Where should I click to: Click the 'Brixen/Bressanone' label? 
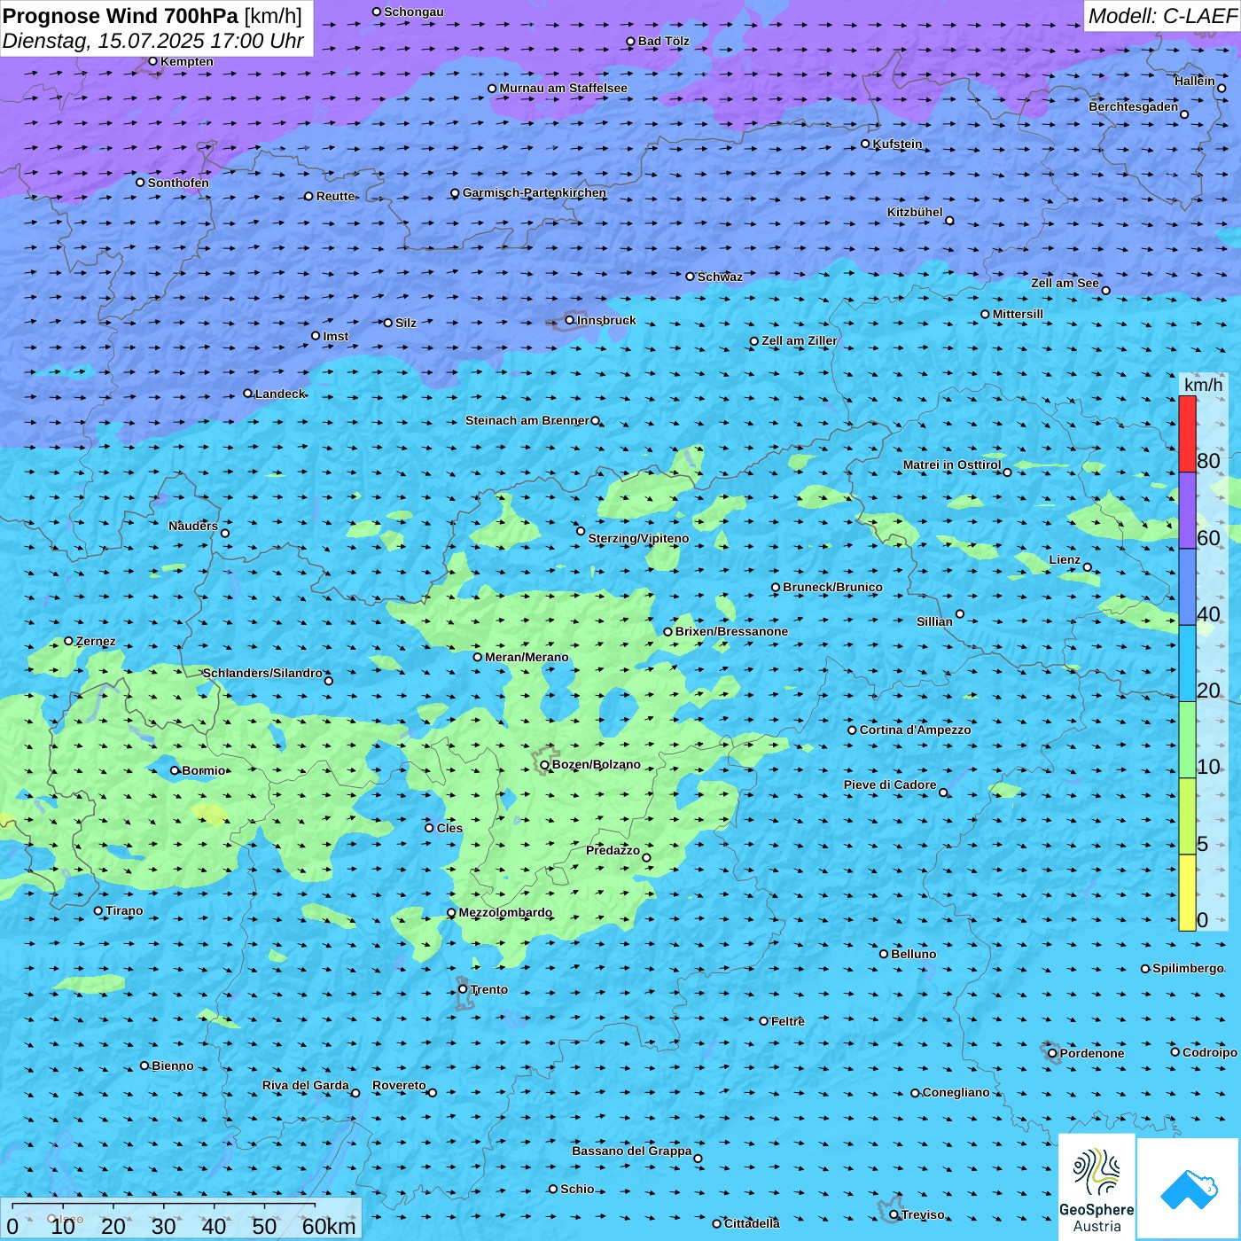click(731, 631)
